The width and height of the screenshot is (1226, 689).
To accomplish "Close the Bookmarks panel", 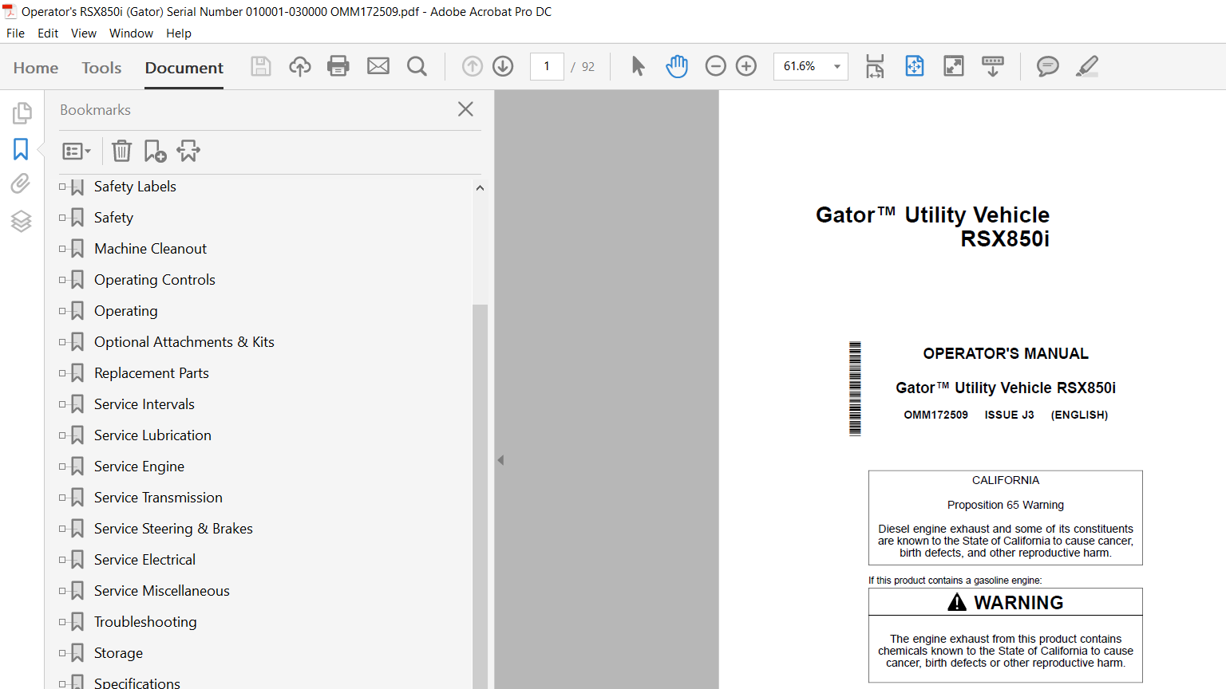I will [x=466, y=109].
